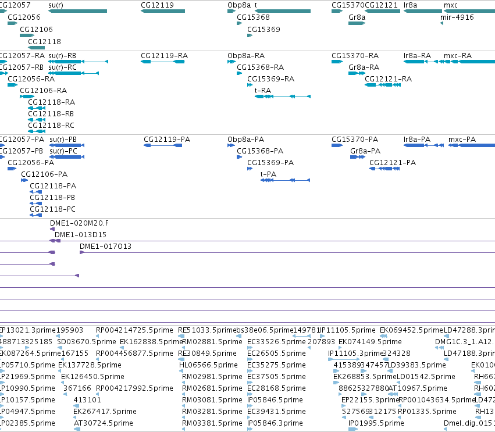Select the RP01335.5prime EST label
Screen dimensions: 495x432
427,412
